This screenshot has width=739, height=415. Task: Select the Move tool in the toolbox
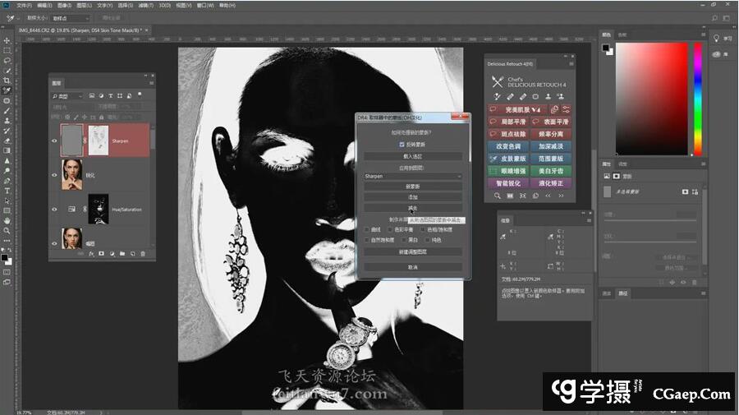(7, 40)
